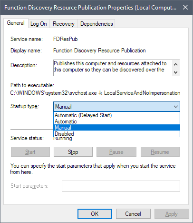This screenshot has width=193, height=223.
Task: Click the service name FDResPub
Action: 66,39
